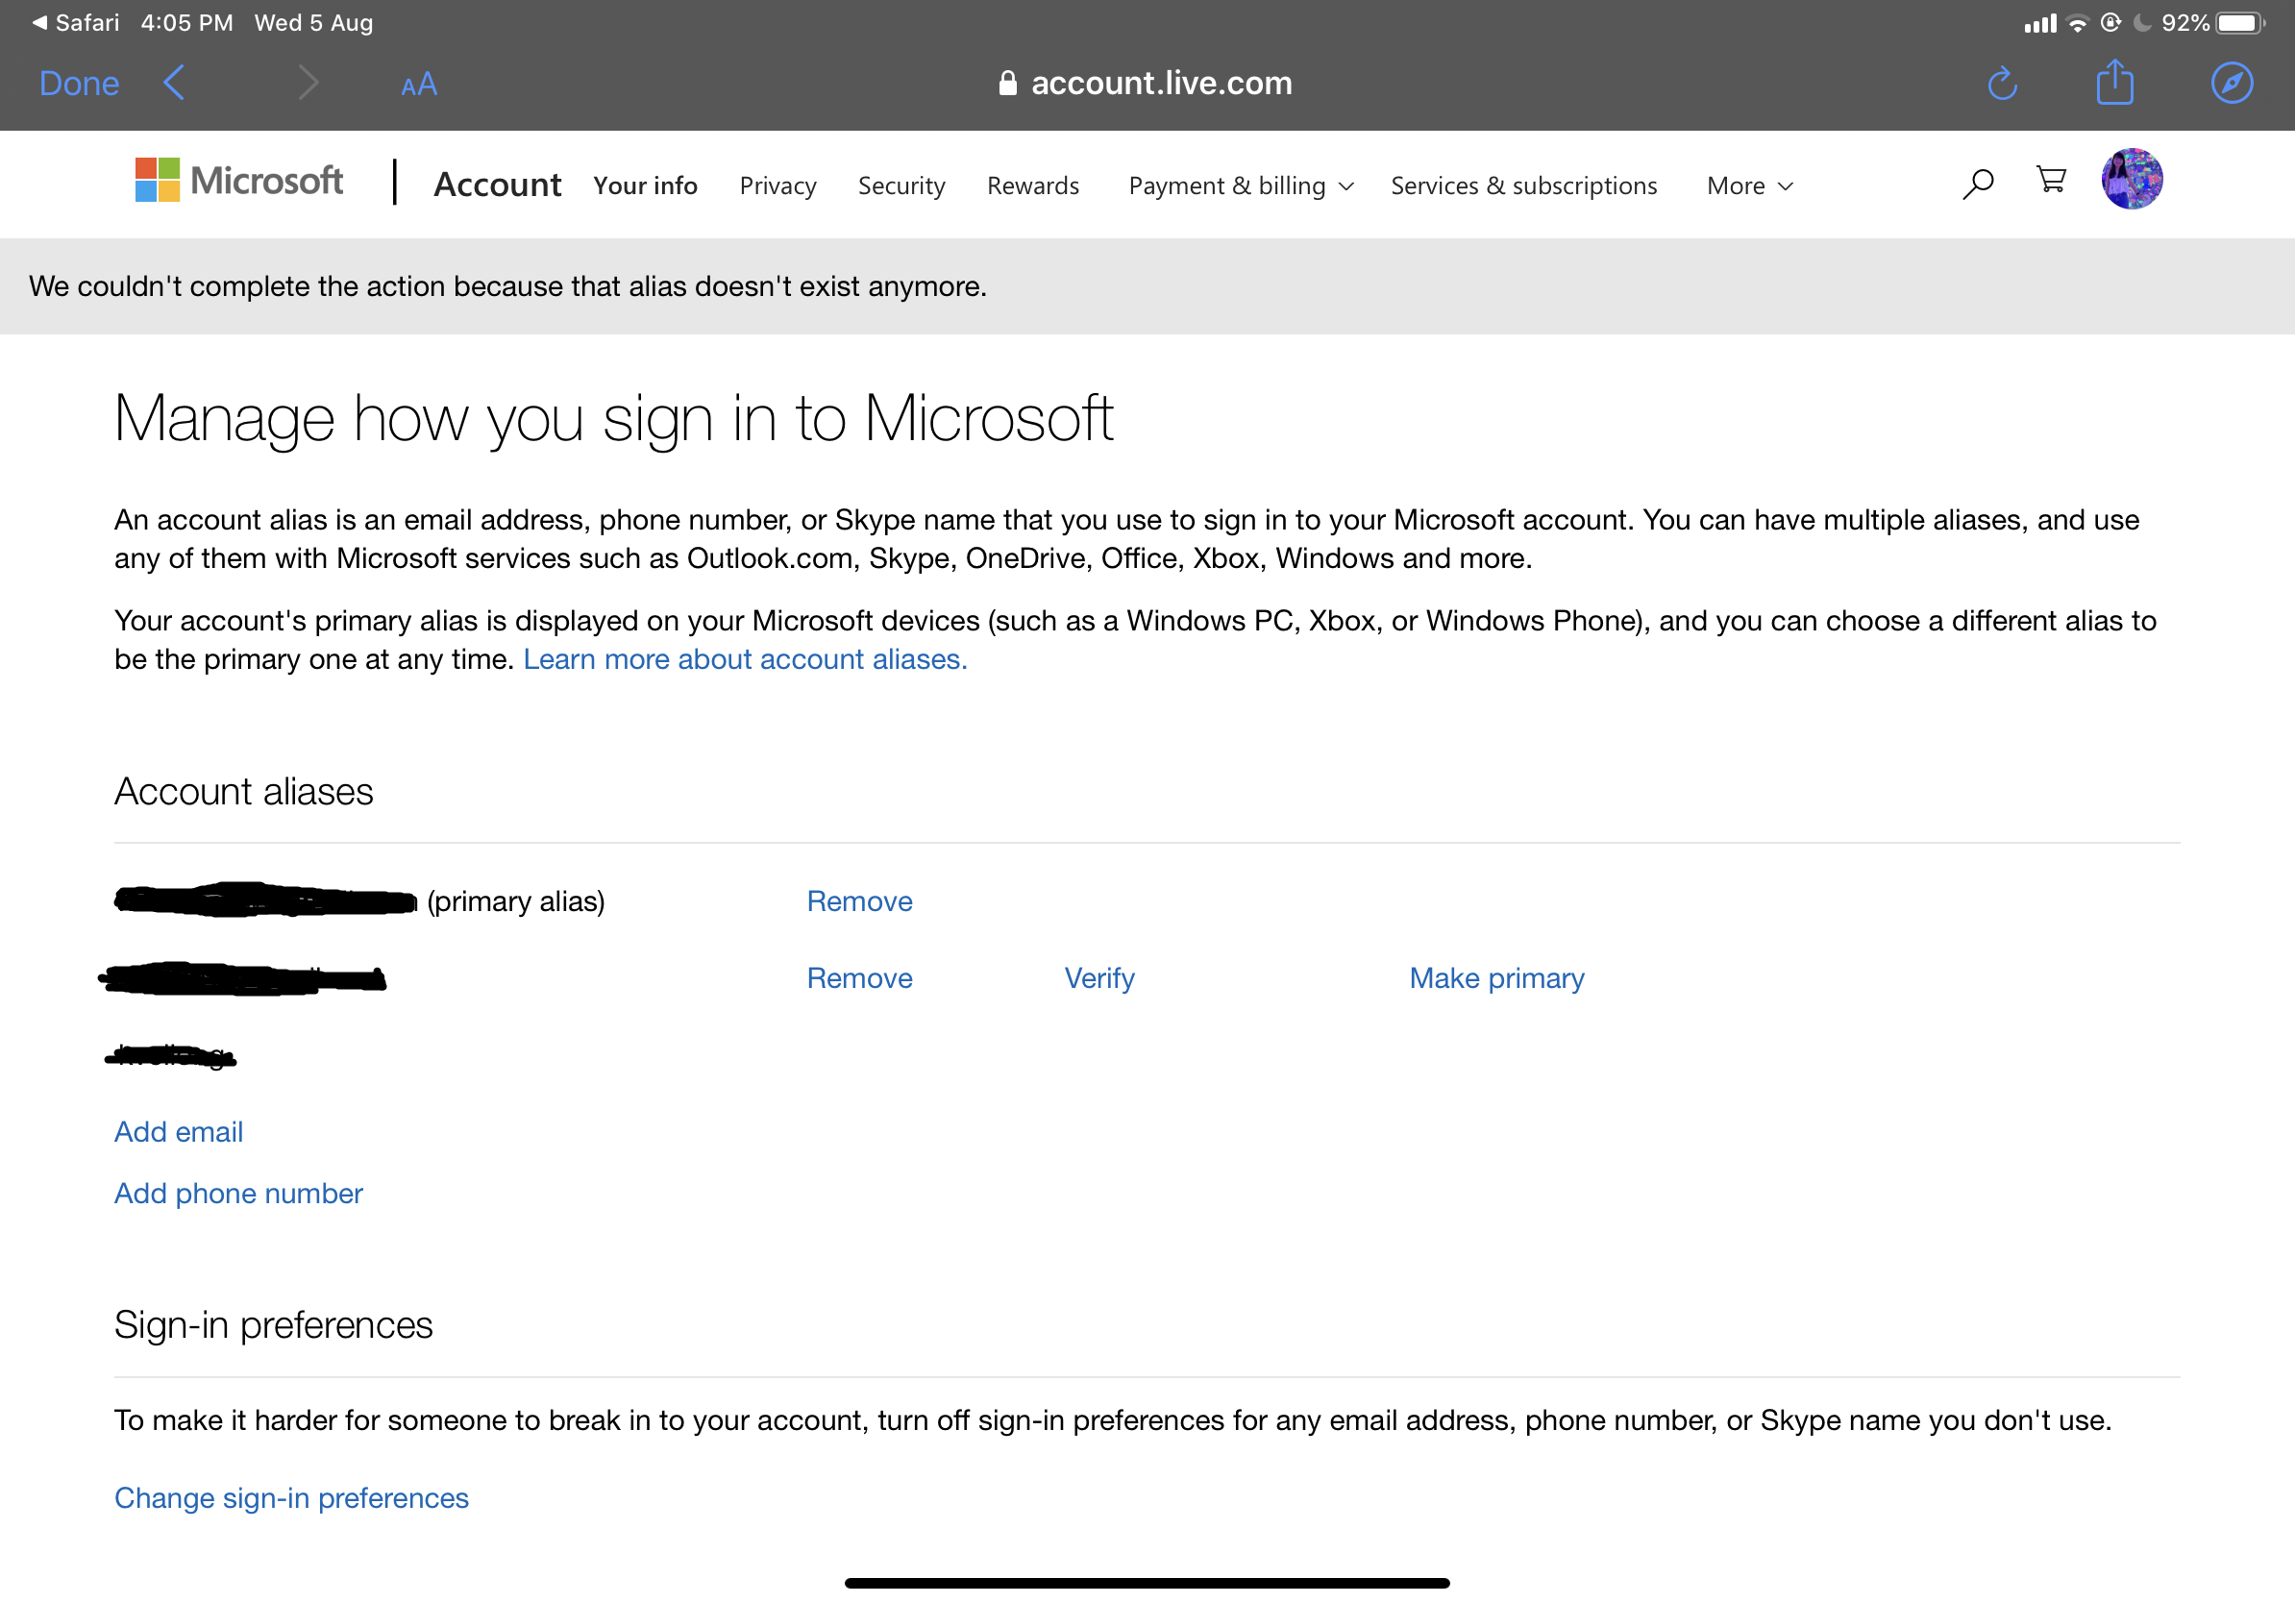Viewport: 2295px width, 1603px height.
Task: Go back with the left chevron arrow
Action: tap(174, 83)
